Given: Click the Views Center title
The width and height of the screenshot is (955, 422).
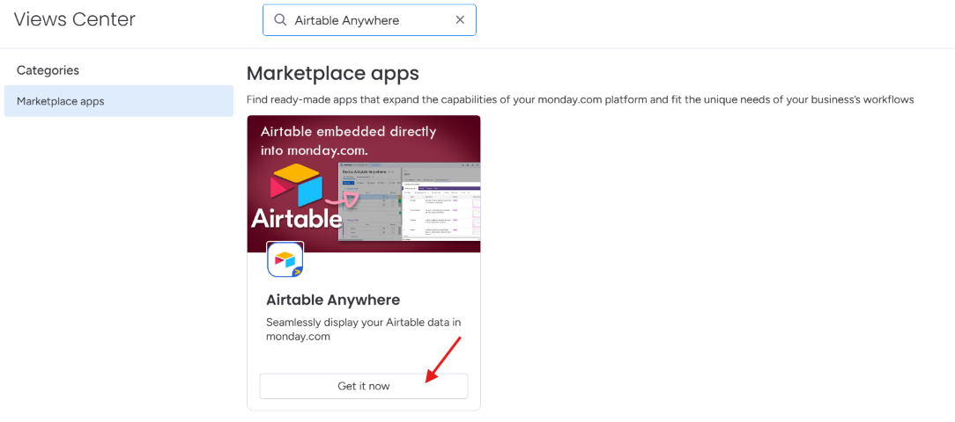Looking at the screenshot, I should [x=75, y=19].
